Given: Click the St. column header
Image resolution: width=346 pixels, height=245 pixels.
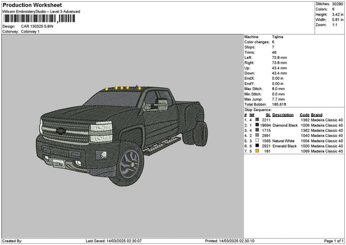Looking at the screenshot, I should (268, 115).
